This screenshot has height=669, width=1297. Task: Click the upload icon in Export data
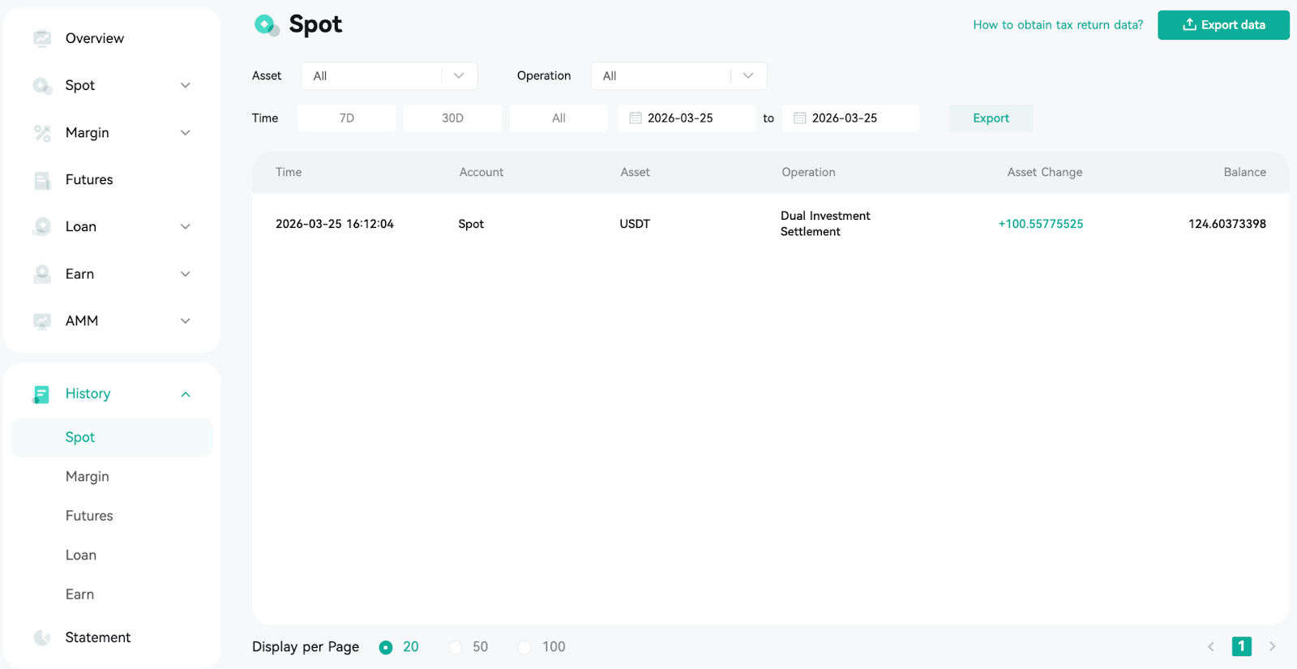(x=1189, y=24)
